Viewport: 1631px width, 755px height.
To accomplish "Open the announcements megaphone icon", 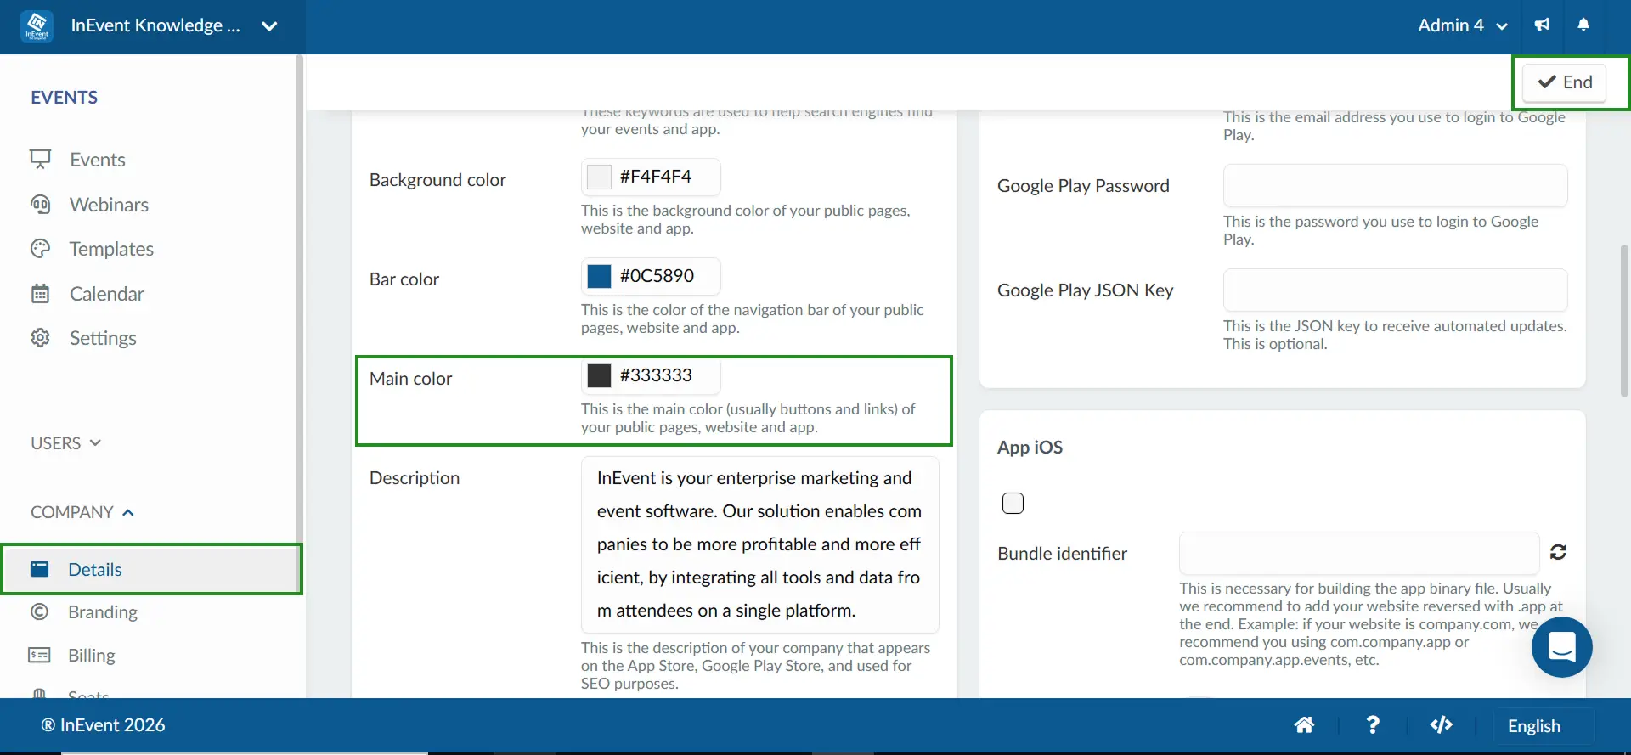I will [1542, 25].
